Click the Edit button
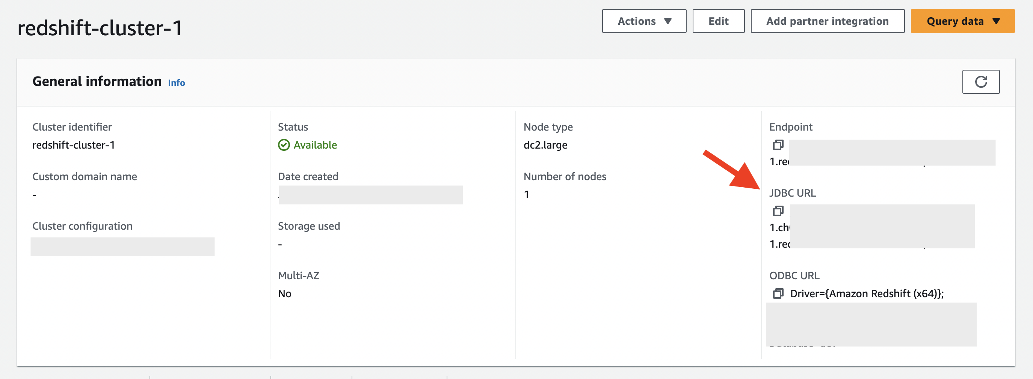 pos(718,21)
